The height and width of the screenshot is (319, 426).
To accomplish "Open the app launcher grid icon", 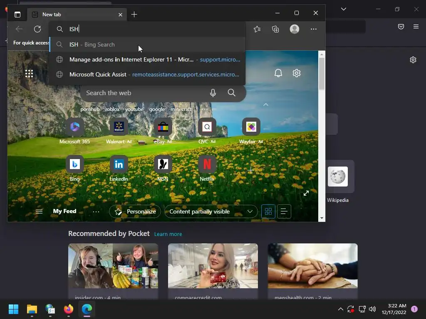I will pyautogui.click(x=29, y=74).
